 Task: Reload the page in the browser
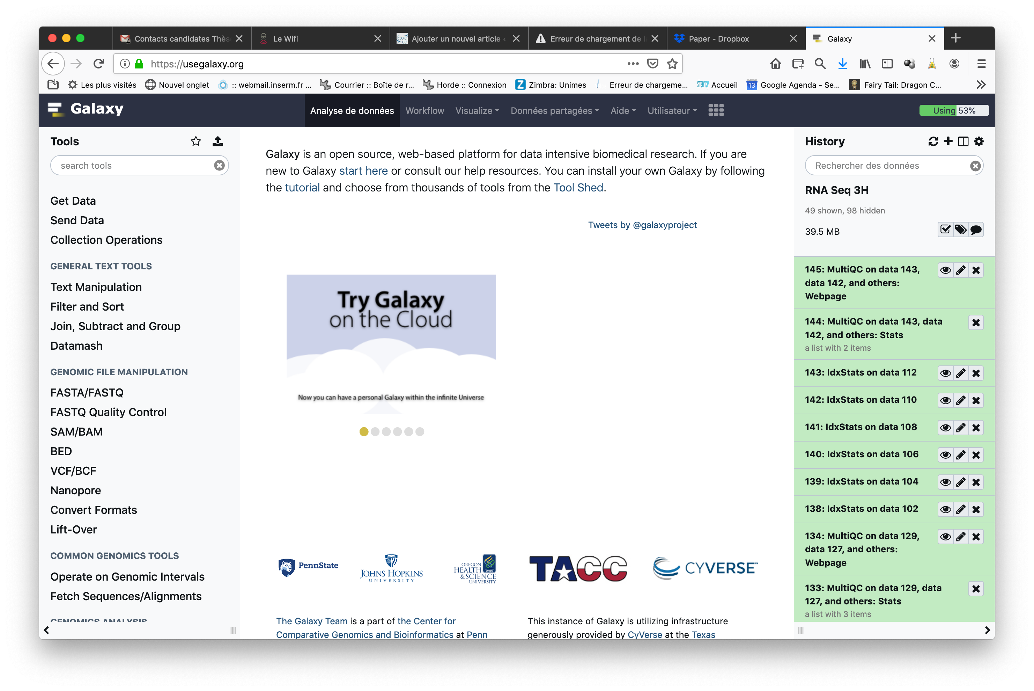(x=99, y=64)
